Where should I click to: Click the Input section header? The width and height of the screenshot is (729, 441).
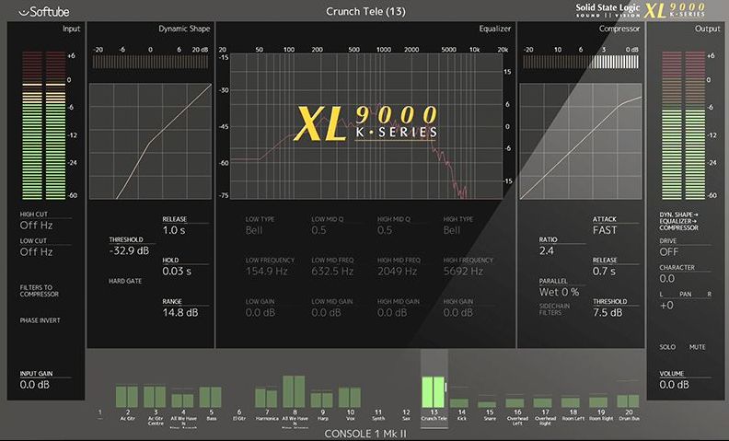71,29
